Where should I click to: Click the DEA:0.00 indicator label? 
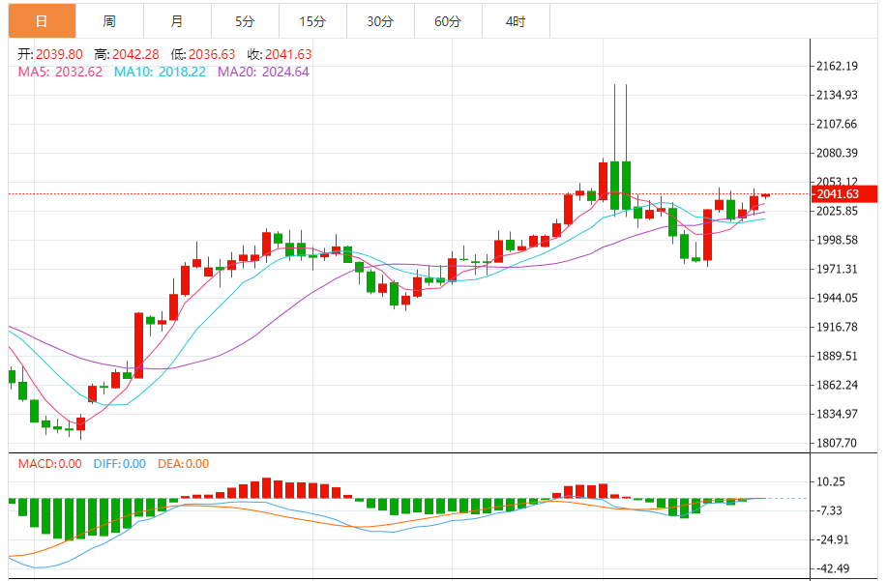[183, 464]
